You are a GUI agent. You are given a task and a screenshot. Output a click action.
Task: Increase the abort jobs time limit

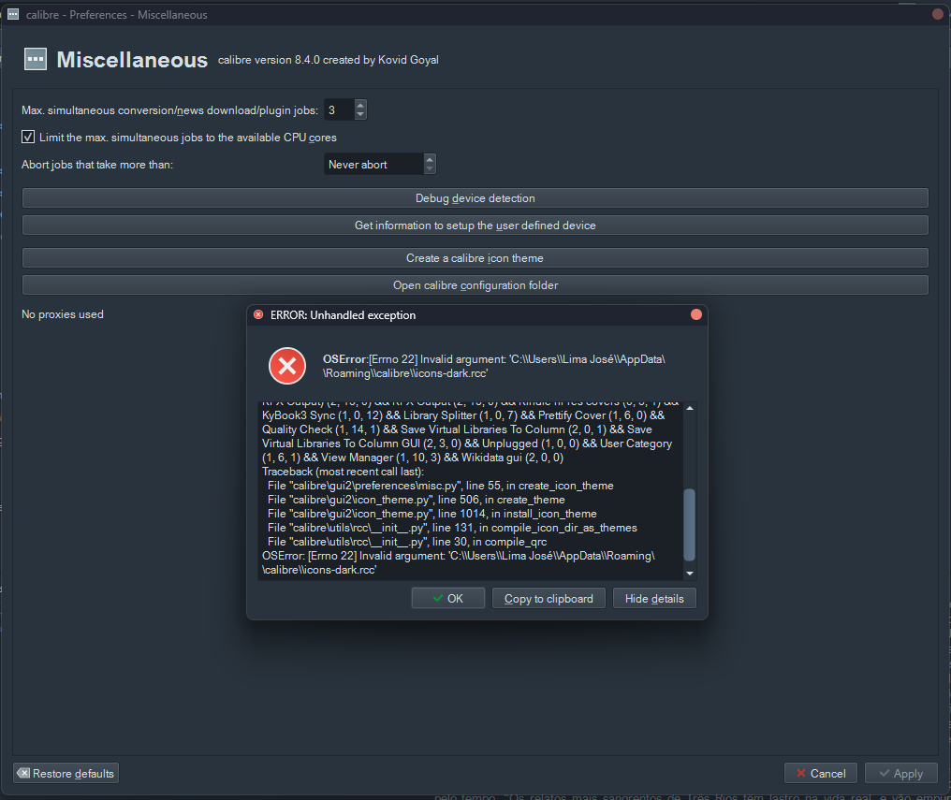(430, 159)
